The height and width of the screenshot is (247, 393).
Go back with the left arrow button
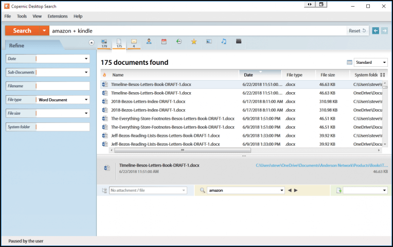(376, 30)
